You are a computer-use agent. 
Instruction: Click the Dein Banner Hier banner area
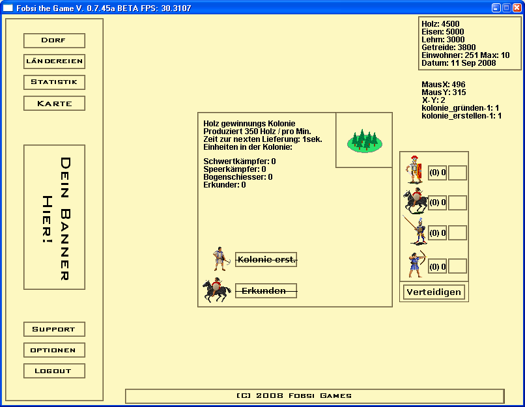54,217
